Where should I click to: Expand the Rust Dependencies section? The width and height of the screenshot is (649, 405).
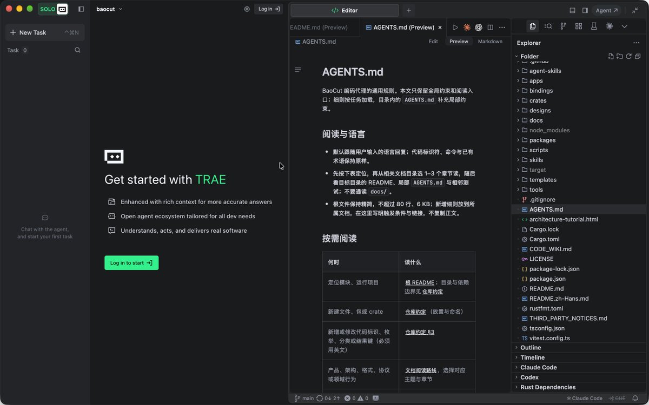tap(579, 387)
